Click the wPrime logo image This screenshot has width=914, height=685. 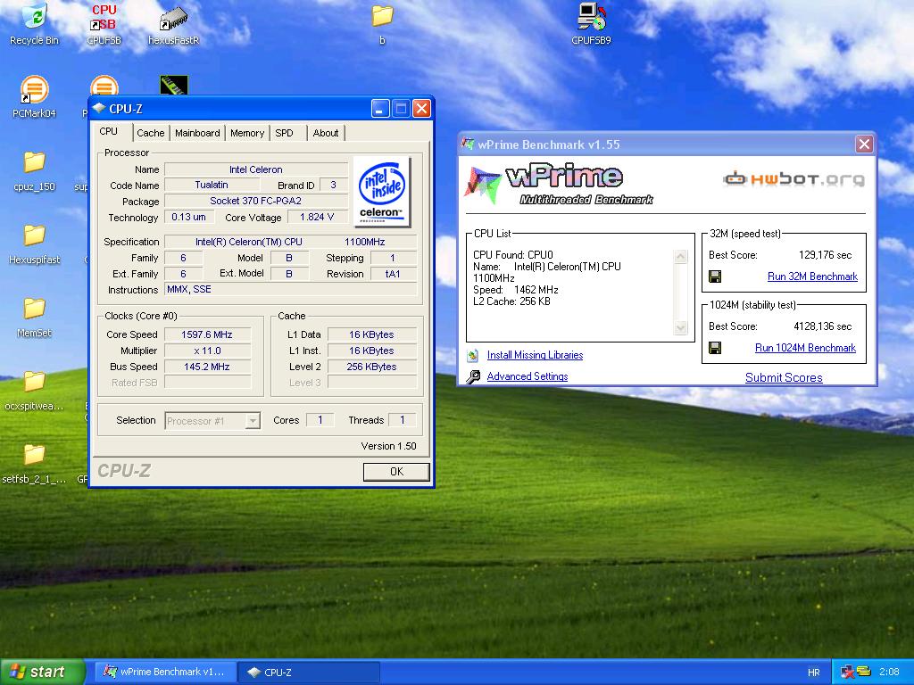click(x=559, y=183)
